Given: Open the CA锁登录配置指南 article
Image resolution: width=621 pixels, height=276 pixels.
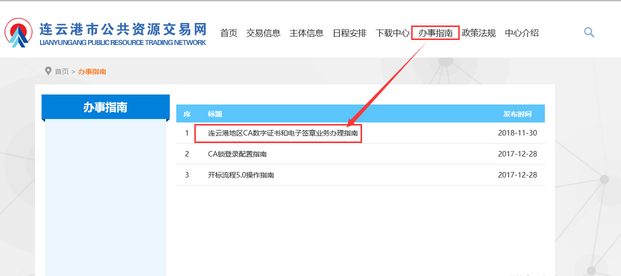Looking at the screenshot, I should point(237,154).
